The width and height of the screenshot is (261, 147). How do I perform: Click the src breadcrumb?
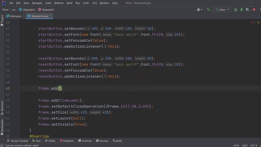coord(14,10)
